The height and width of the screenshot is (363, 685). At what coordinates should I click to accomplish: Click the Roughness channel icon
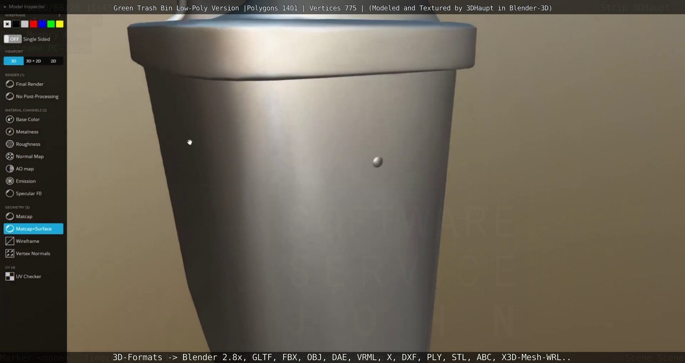point(10,144)
